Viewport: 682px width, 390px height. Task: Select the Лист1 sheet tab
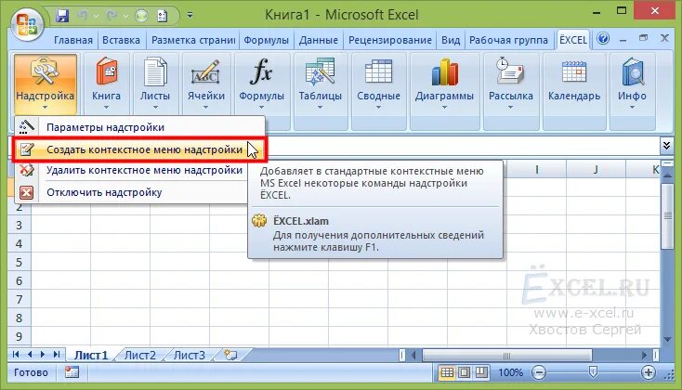tap(91, 356)
